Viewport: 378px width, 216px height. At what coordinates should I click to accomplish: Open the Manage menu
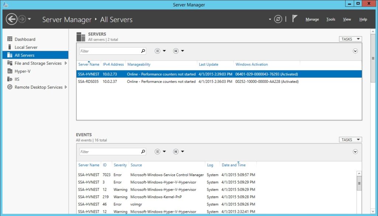coord(312,19)
